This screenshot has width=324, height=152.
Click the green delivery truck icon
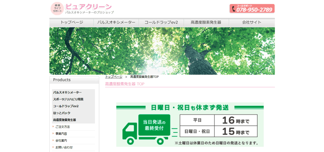(146, 129)
